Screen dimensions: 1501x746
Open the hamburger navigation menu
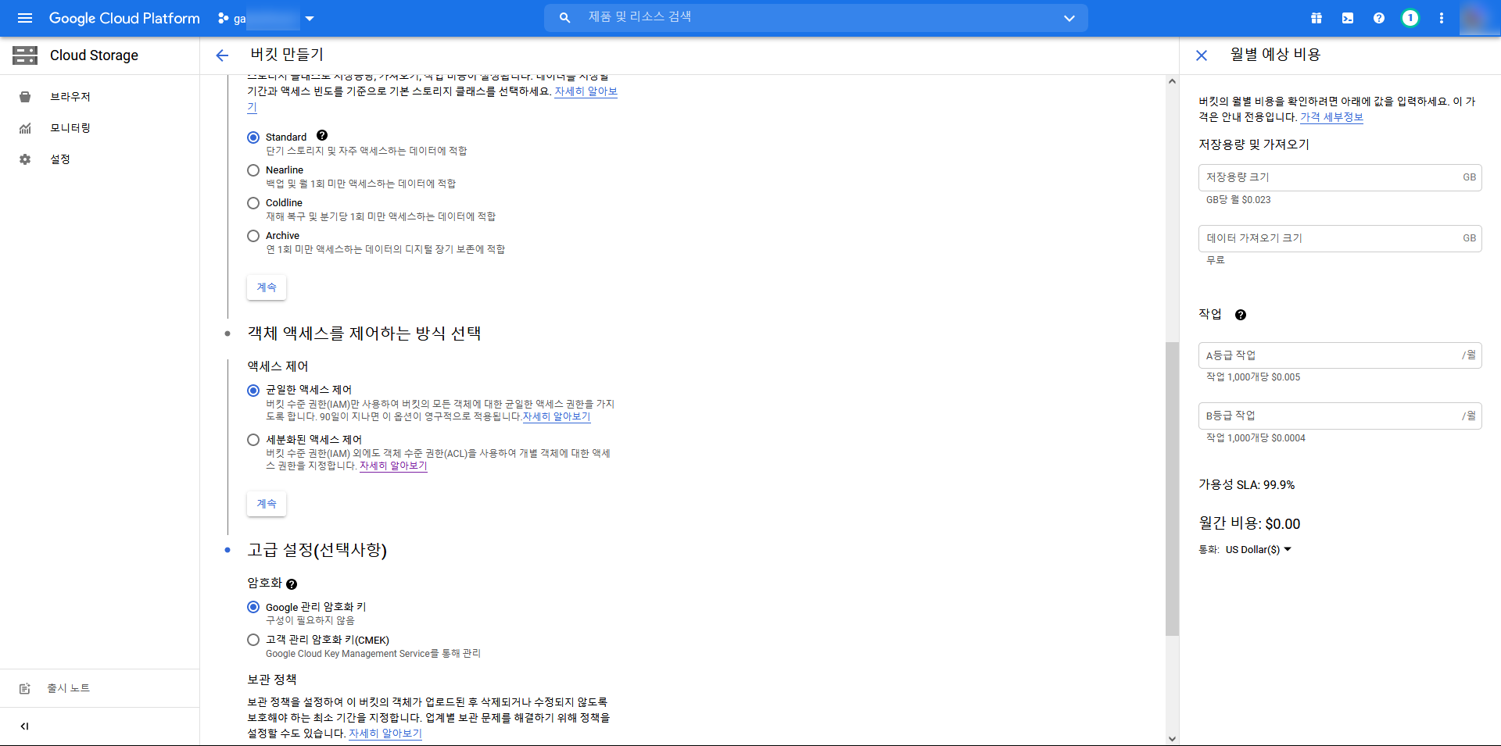25,18
